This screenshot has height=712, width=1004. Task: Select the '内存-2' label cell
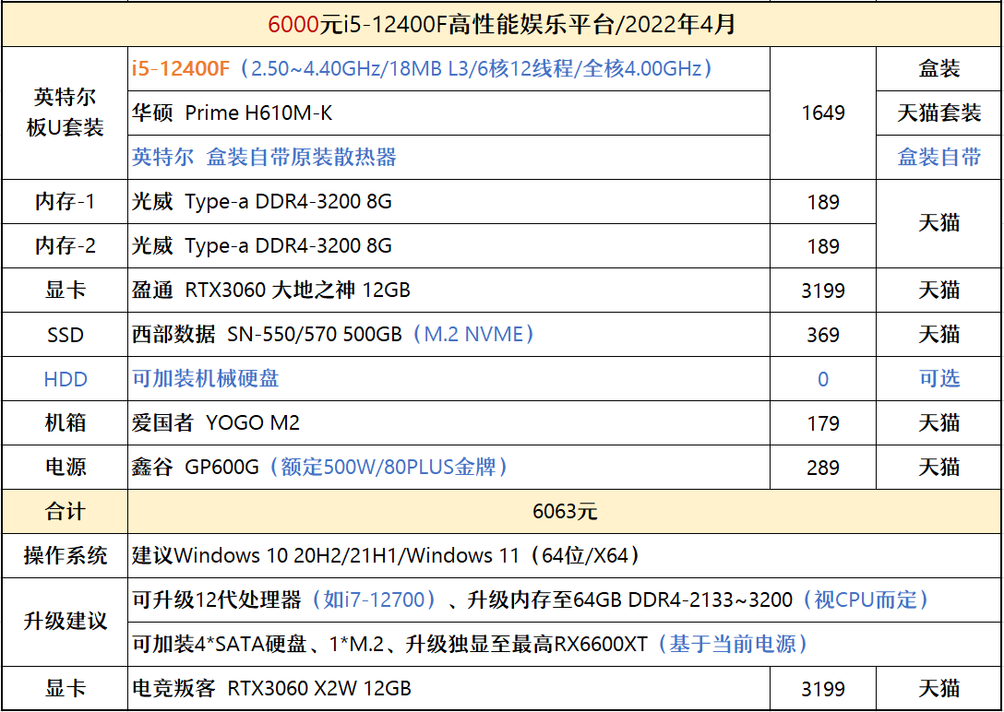(65, 246)
